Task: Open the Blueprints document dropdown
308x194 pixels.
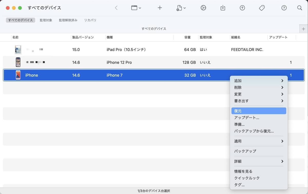Action: pyautogui.click(x=181, y=8)
